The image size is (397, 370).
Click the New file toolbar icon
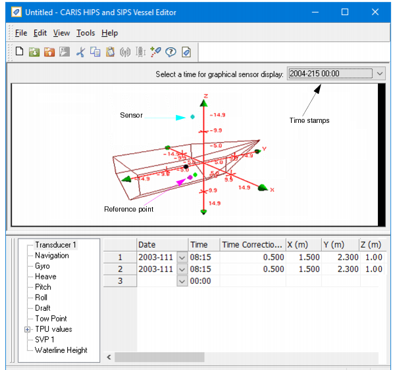click(19, 53)
